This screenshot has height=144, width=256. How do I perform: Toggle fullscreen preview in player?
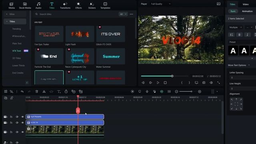coord(218,83)
